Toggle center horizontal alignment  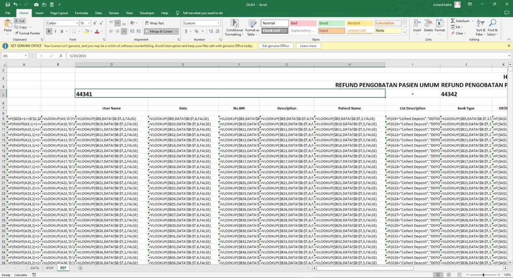118,32
